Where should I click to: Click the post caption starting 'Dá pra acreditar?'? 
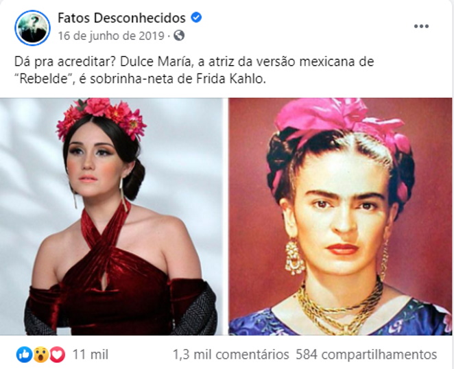(x=194, y=70)
